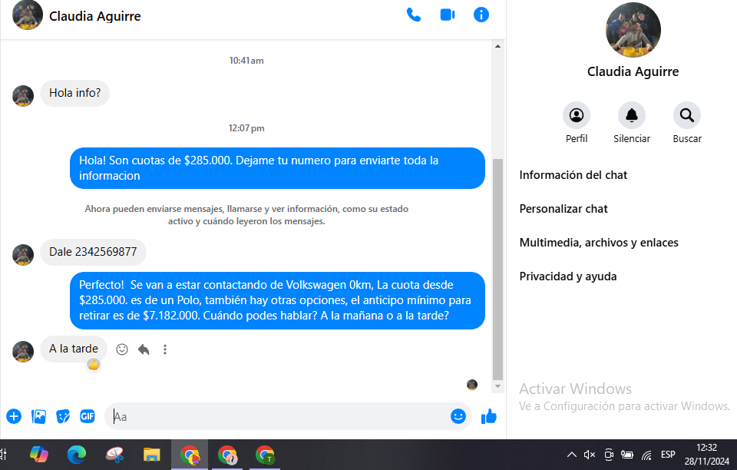Expand Información del chat section
Viewport: 737px width, 470px height.
[x=573, y=175]
